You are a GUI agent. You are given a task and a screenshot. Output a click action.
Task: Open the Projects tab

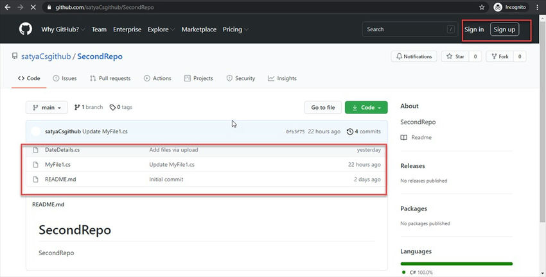coord(198,78)
